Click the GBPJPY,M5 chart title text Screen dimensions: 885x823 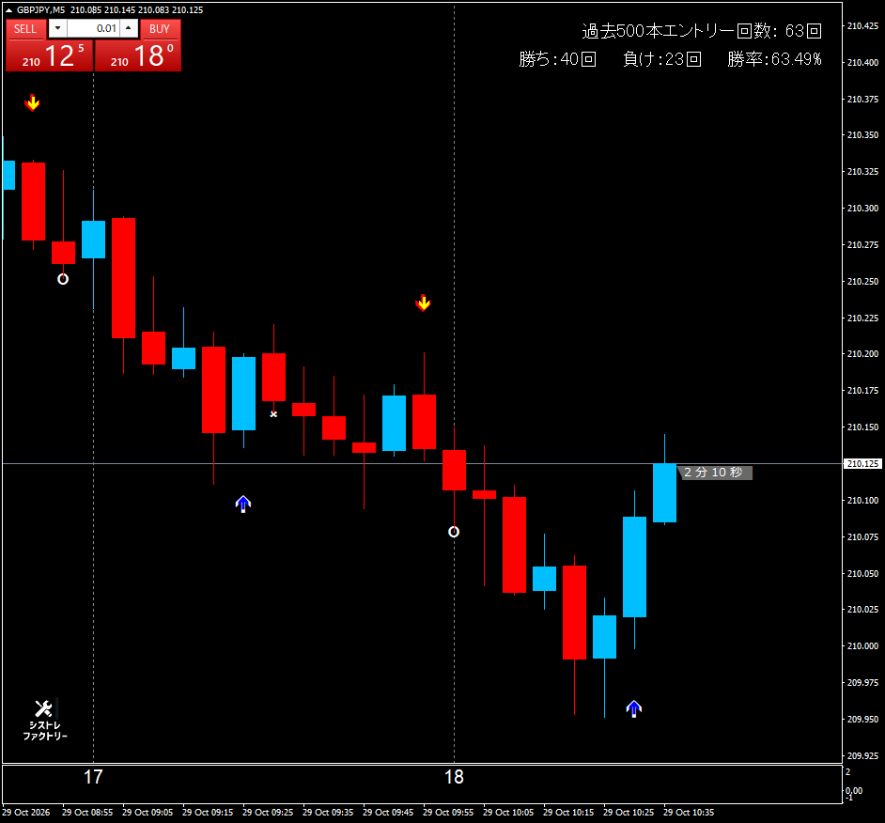coord(40,10)
